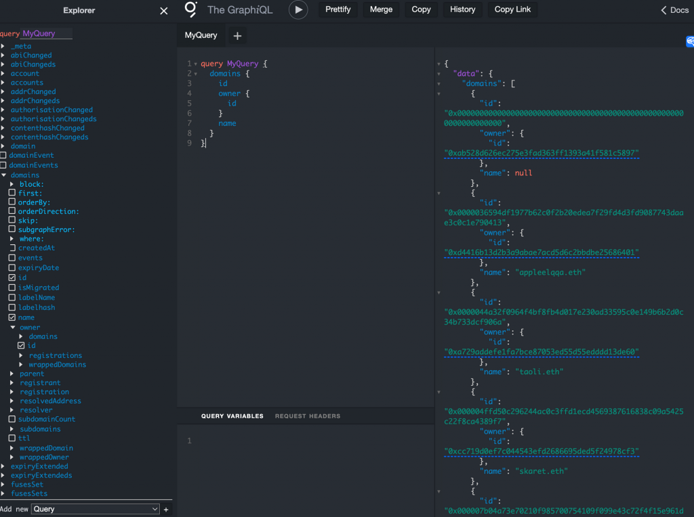This screenshot has height=517, width=694.
Task: Click owner id link 0xa729addefe1...
Action: (x=542, y=352)
